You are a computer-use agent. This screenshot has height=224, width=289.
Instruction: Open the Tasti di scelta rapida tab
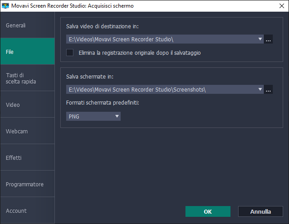coord(27,78)
